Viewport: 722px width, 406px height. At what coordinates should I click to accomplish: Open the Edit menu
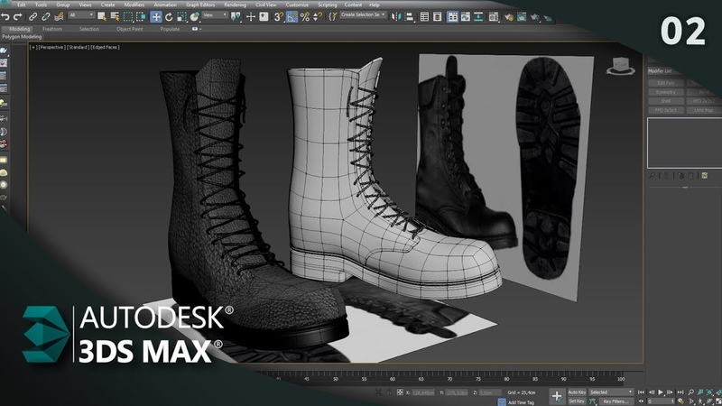tap(21, 5)
